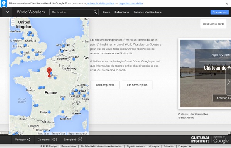Viewport: 231px width, 148px height.
Task: Open Confidentialité et conditions d'utilisation link
Action: tap(101, 146)
